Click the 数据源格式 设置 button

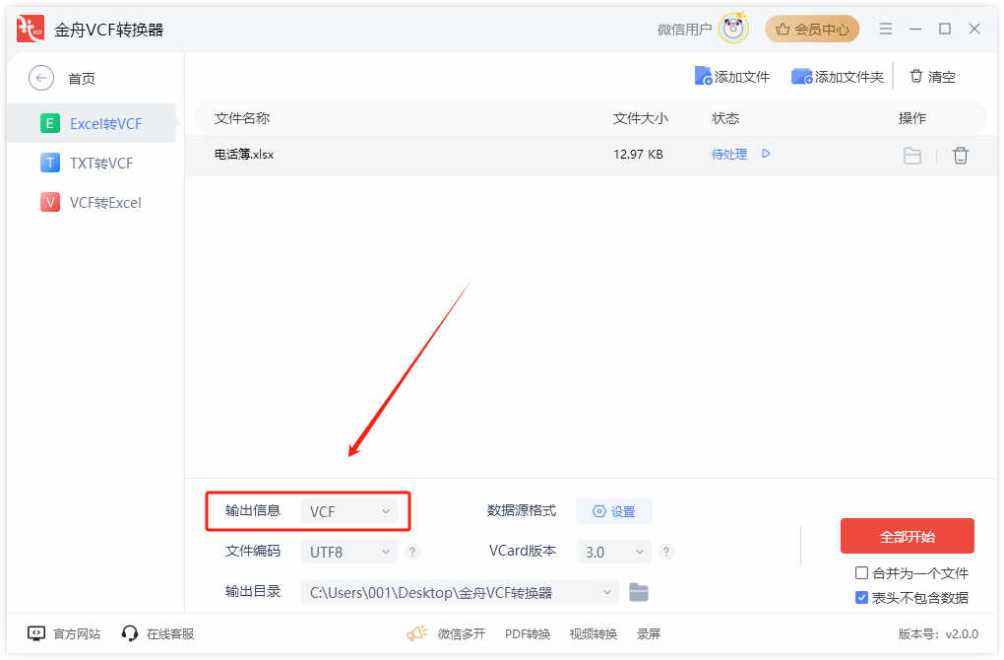pos(613,511)
